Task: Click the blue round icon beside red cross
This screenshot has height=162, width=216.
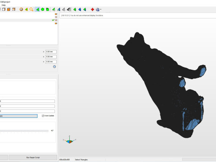Action: point(98,9)
